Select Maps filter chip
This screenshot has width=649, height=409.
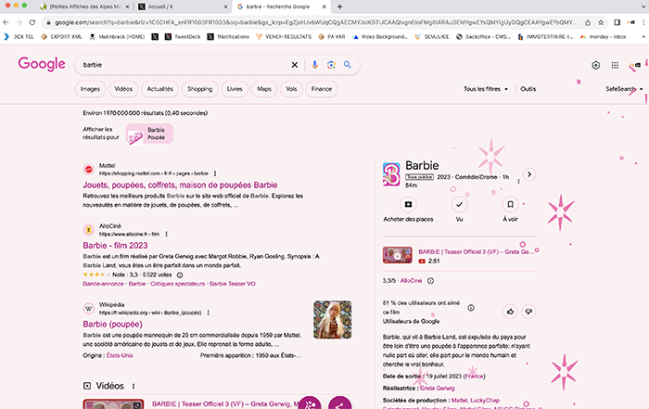pos(264,89)
